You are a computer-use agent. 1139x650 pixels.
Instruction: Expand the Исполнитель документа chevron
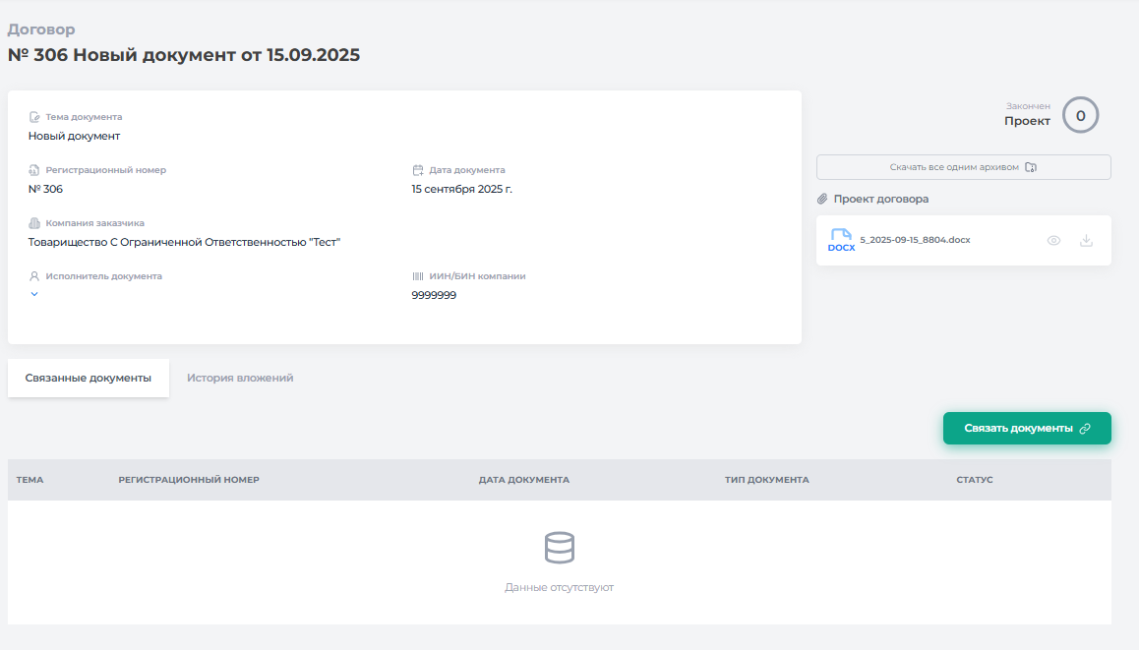[x=34, y=294]
